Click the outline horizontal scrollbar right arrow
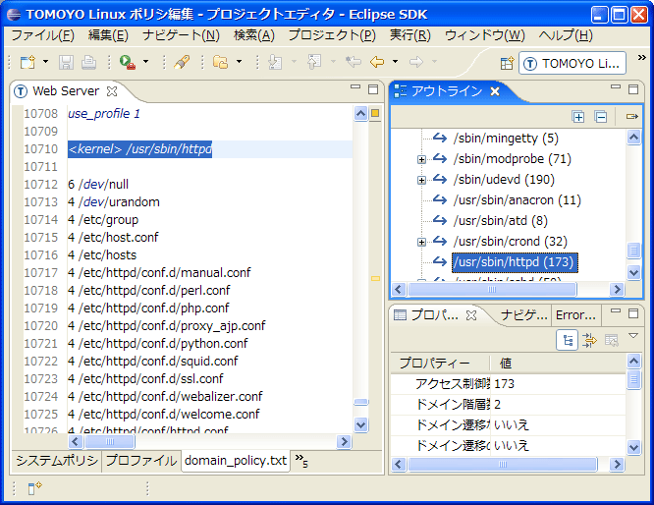The width and height of the screenshot is (654, 505). pyautogui.click(x=617, y=289)
